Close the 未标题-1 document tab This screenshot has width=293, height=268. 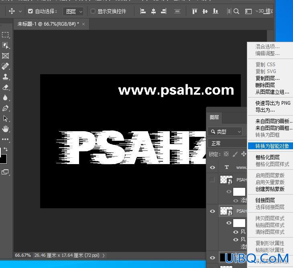[x=83, y=24]
